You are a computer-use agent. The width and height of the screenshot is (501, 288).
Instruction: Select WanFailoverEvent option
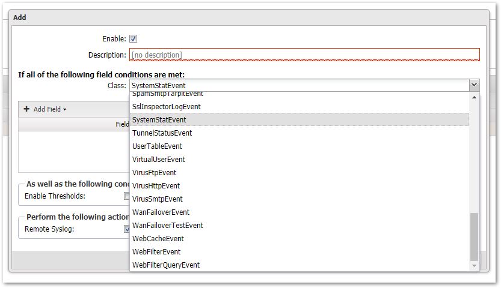pos(161,212)
